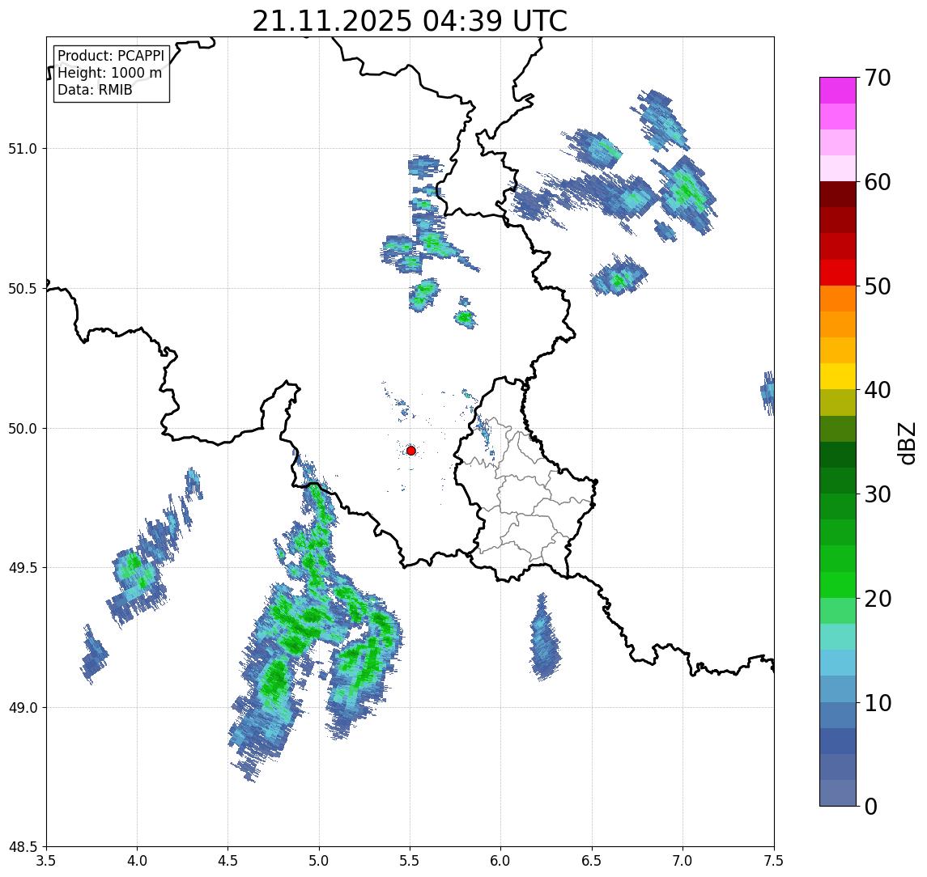927x877 pixels.
Task: Click the colorbar tick label 40
Action: coord(878,390)
